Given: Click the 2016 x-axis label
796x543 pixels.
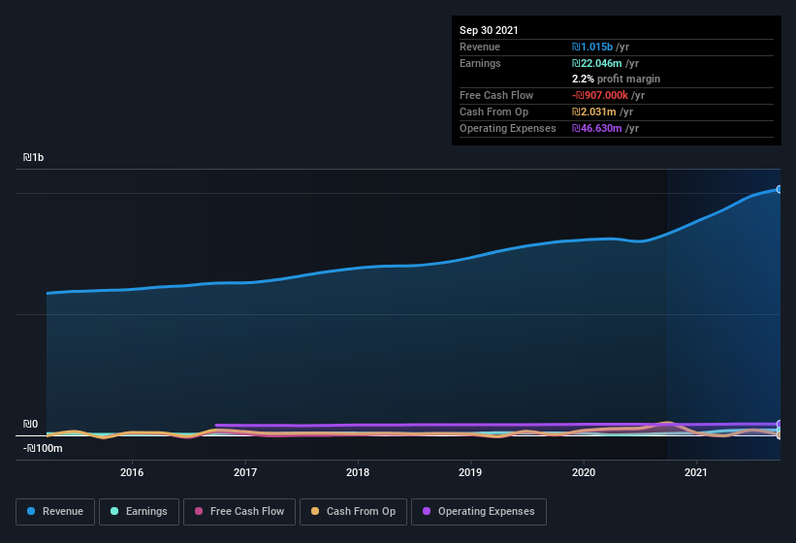Looking at the screenshot, I should pyautogui.click(x=132, y=472).
